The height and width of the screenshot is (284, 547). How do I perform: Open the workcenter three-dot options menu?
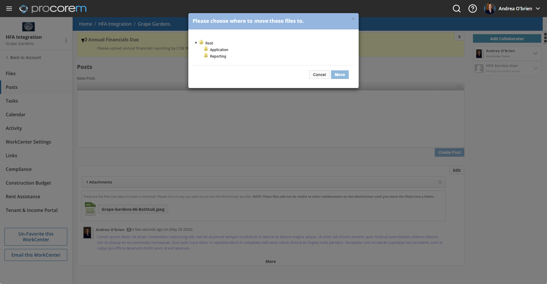[x=66, y=40]
